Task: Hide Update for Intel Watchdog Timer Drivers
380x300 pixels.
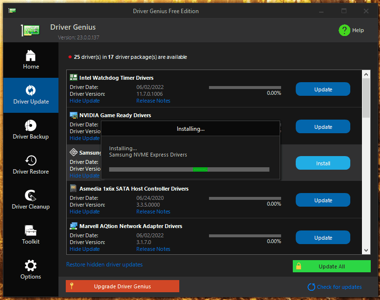Action: [x=85, y=101]
